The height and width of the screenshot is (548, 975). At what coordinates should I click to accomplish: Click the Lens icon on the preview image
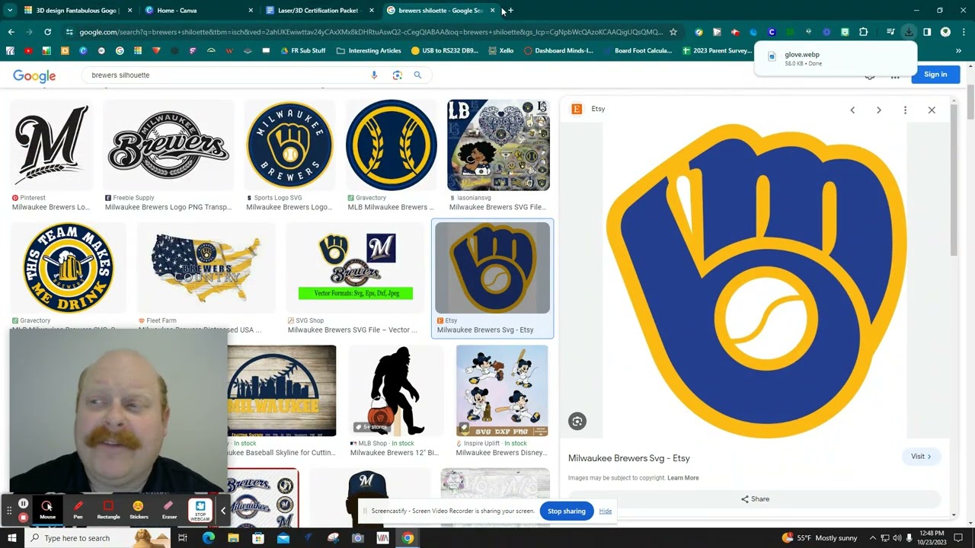pos(577,422)
